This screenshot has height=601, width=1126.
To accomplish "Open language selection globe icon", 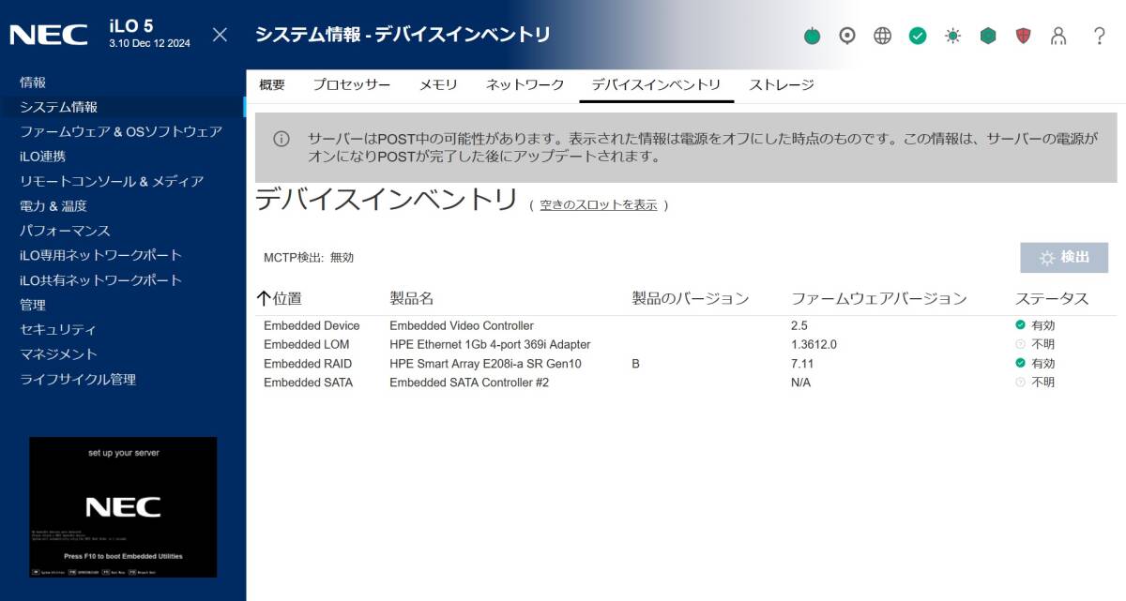I will (881, 36).
